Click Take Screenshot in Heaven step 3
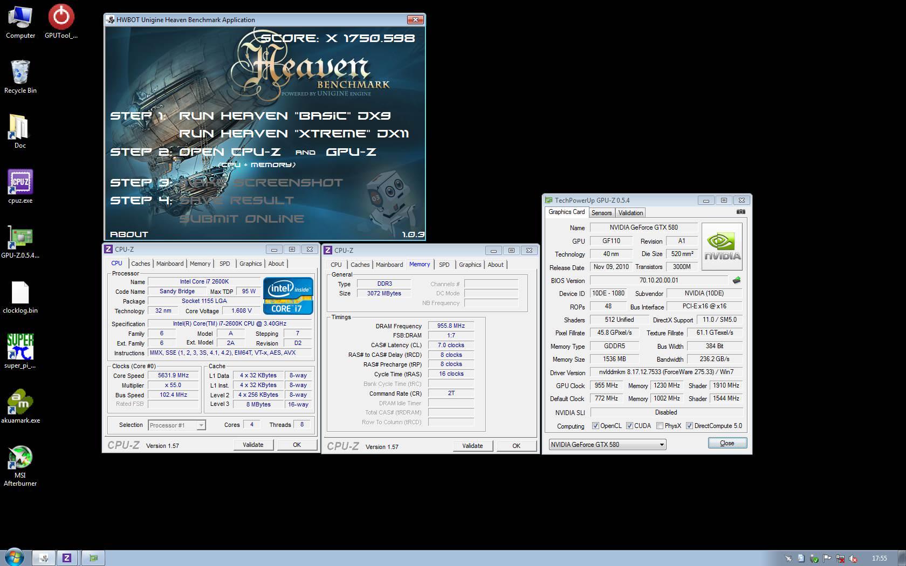 pyautogui.click(x=261, y=183)
